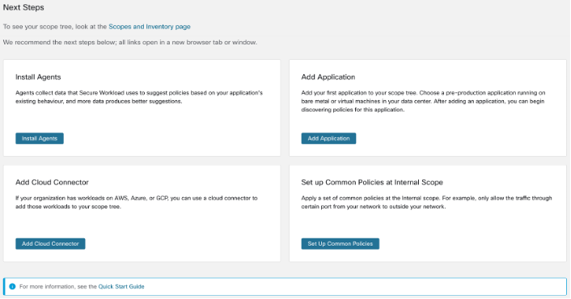The width and height of the screenshot is (571, 299).
Task: Click the apply common policies description text
Action: click(426, 202)
